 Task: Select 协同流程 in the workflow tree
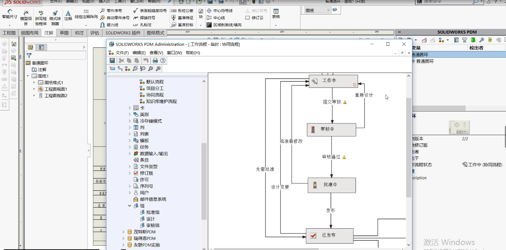click(x=155, y=95)
